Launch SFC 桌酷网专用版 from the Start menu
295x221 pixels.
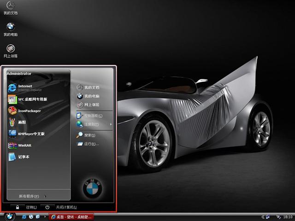(32, 99)
